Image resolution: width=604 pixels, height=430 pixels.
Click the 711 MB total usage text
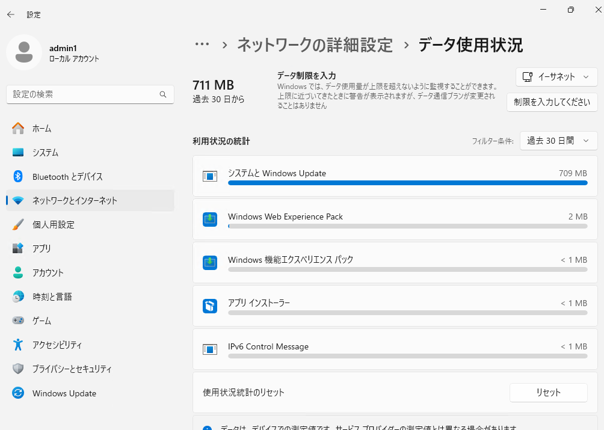[214, 85]
